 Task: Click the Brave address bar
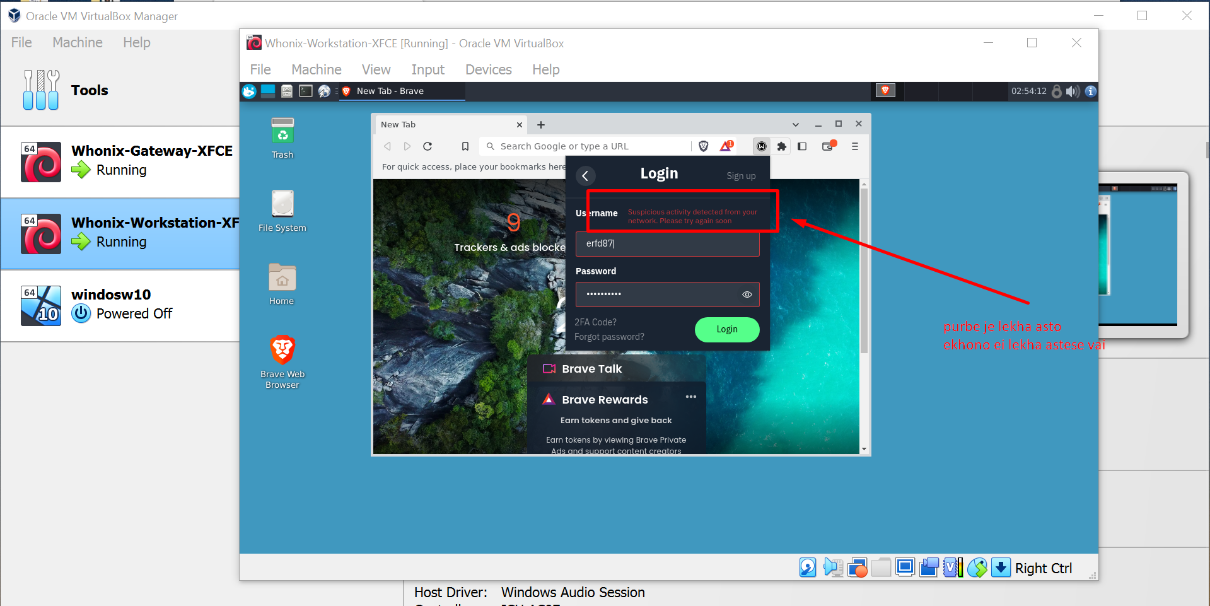[x=586, y=146]
